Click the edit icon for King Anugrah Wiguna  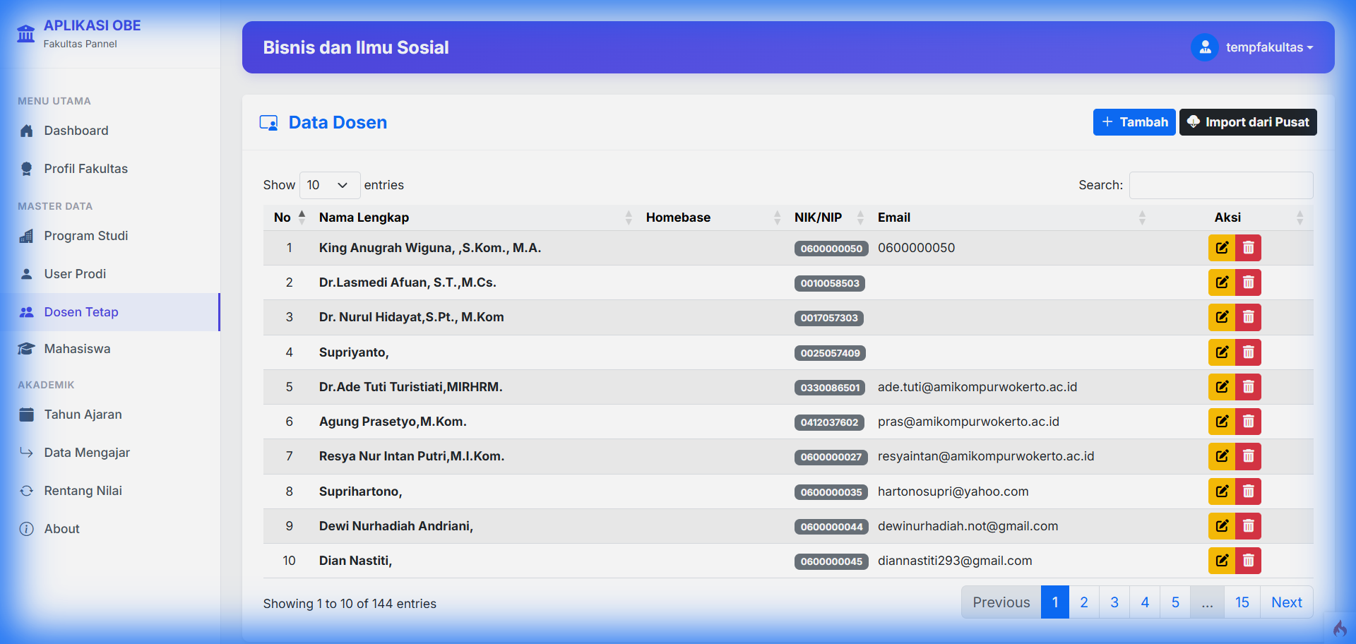coord(1221,248)
